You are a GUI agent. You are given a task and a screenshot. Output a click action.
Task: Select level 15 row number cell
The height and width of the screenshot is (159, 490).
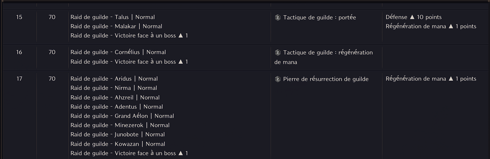point(19,17)
